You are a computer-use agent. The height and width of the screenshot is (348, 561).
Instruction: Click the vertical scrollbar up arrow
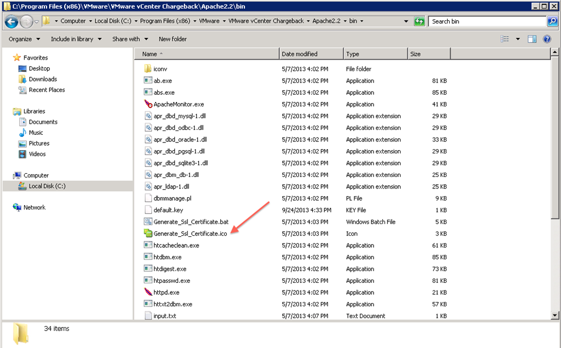click(555, 52)
